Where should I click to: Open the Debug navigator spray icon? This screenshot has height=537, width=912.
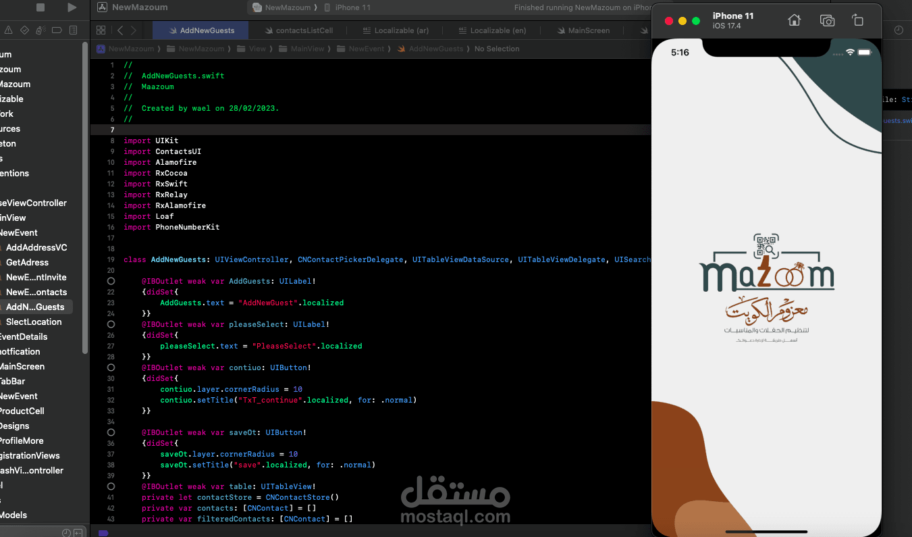pyautogui.click(x=41, y=30)
